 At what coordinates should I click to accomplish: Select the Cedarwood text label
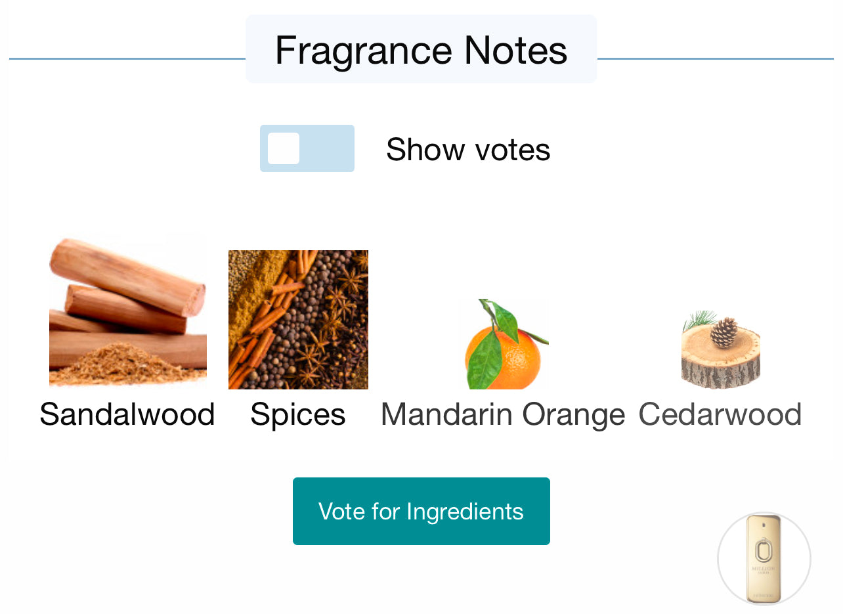[x=720, y=414]
